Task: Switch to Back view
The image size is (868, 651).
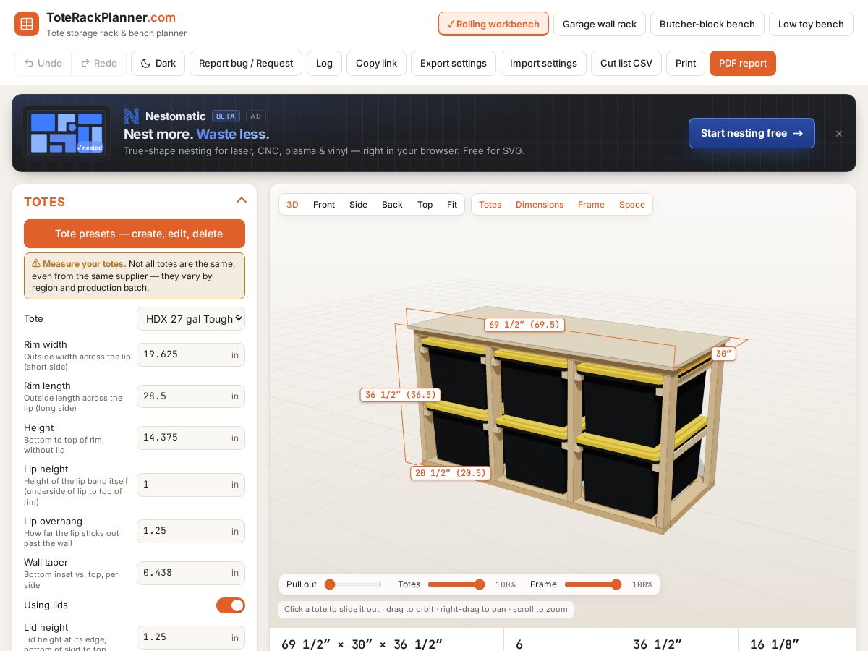Action: pos(392,205)
